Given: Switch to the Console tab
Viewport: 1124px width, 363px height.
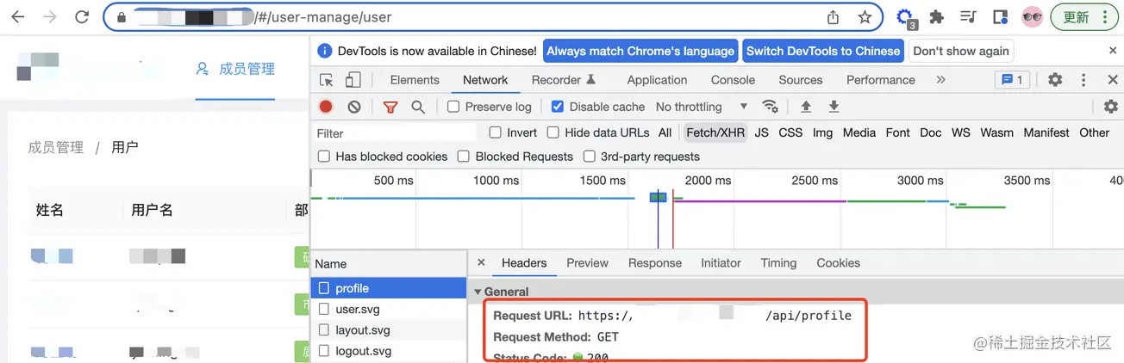Looking at the screenshot, I should 733,80.
